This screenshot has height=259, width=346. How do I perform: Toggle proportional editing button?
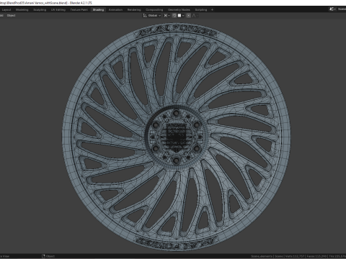click(x=189, y=16)
